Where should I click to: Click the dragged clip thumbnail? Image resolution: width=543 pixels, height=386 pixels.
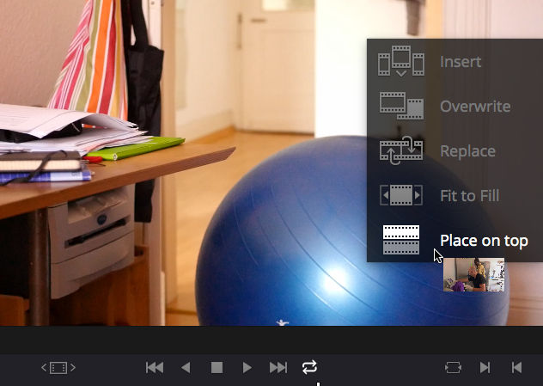point(473,275)
